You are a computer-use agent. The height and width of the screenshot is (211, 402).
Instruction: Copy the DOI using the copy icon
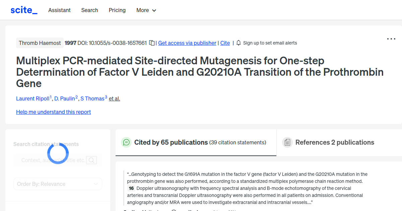tap(151, 43)
